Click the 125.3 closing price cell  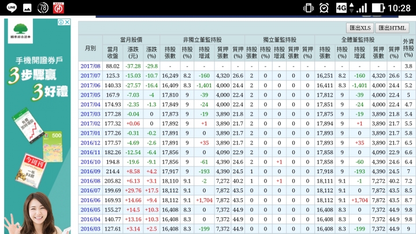click(x=113, y=76)
